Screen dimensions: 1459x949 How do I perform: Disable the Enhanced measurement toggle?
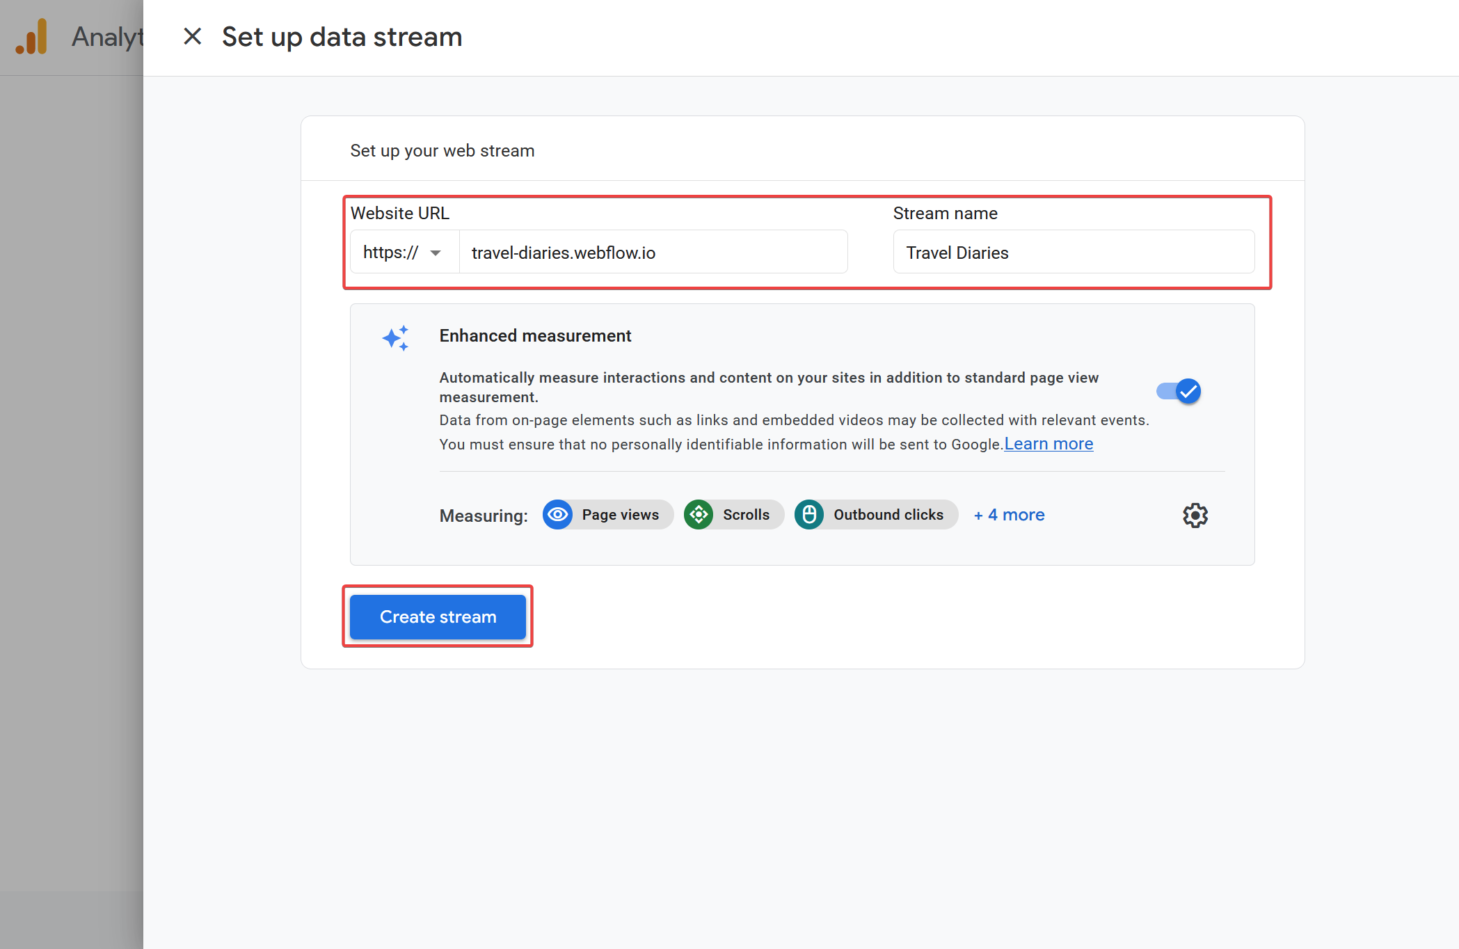(x=1179, y=391)
